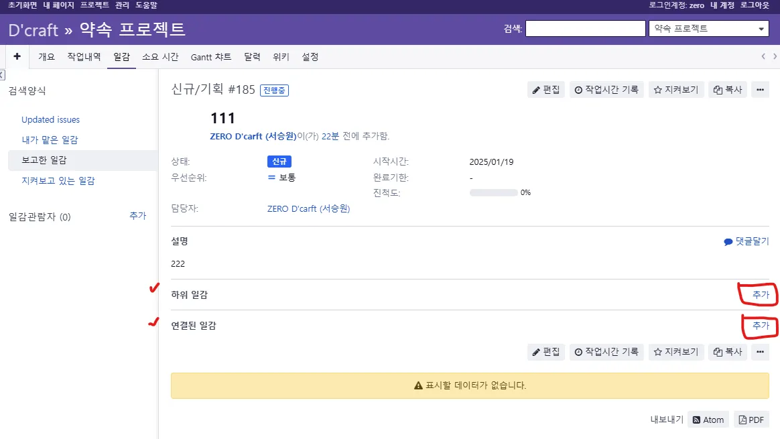Click the top 편집 pencil button
Screen dimensions: 780x439
point(545,90)
